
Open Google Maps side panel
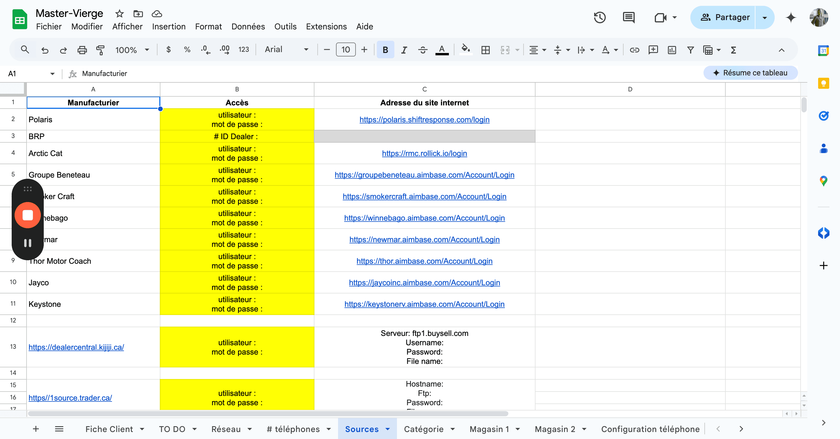coord(823,181)
